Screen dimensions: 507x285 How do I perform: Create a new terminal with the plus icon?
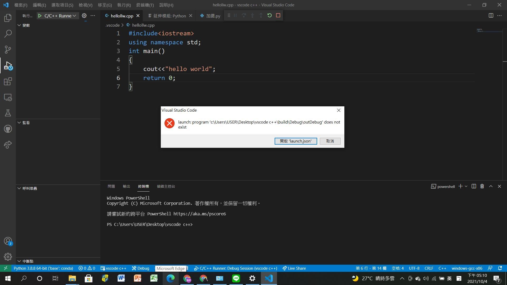click(460, 186)
